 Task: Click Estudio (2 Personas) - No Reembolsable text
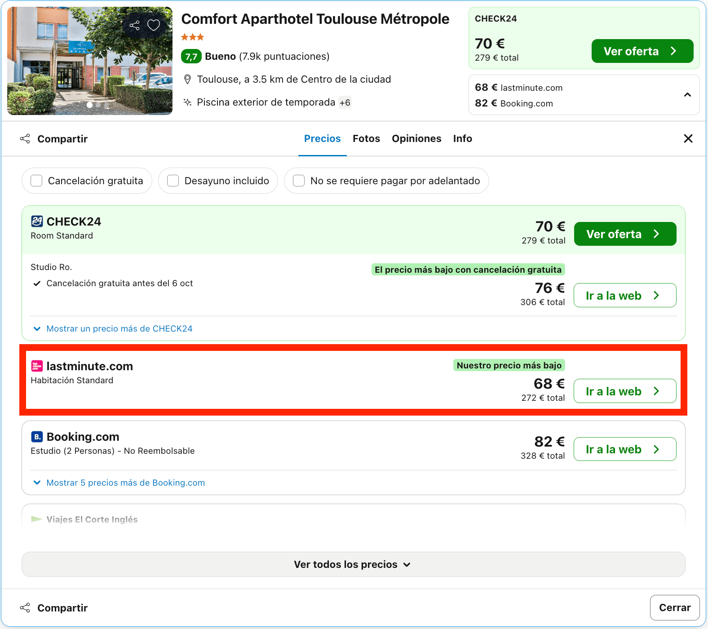coord(113,451)
